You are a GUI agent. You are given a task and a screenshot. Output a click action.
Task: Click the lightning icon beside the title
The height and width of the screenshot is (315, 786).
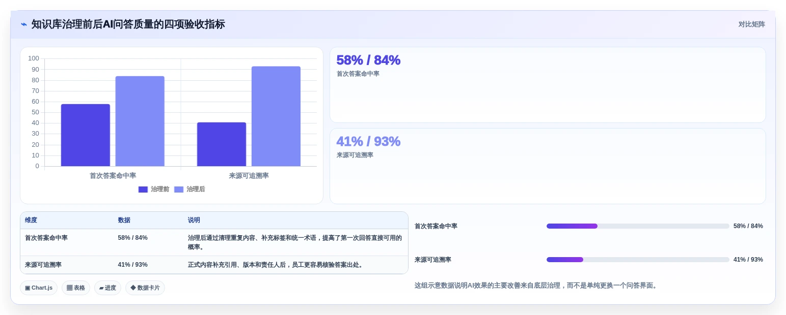coord(24,24)
